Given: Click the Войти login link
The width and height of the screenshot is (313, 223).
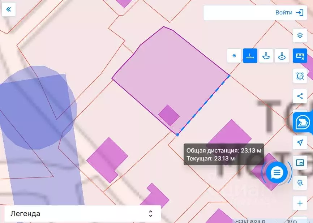Looking at the screenshot, I should pos(284,13).
